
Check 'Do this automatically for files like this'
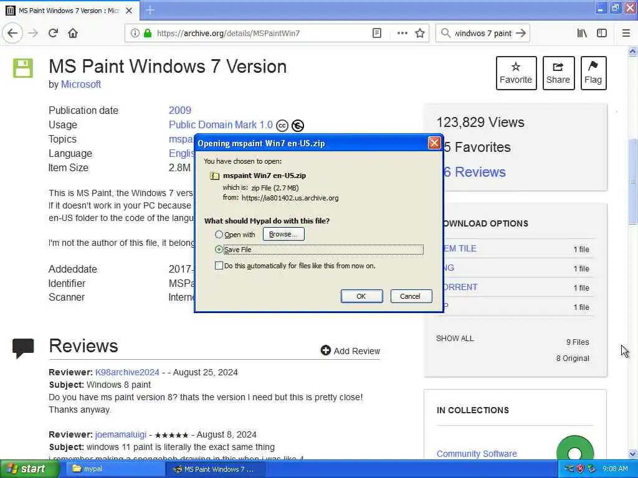(x=219, y=266)
